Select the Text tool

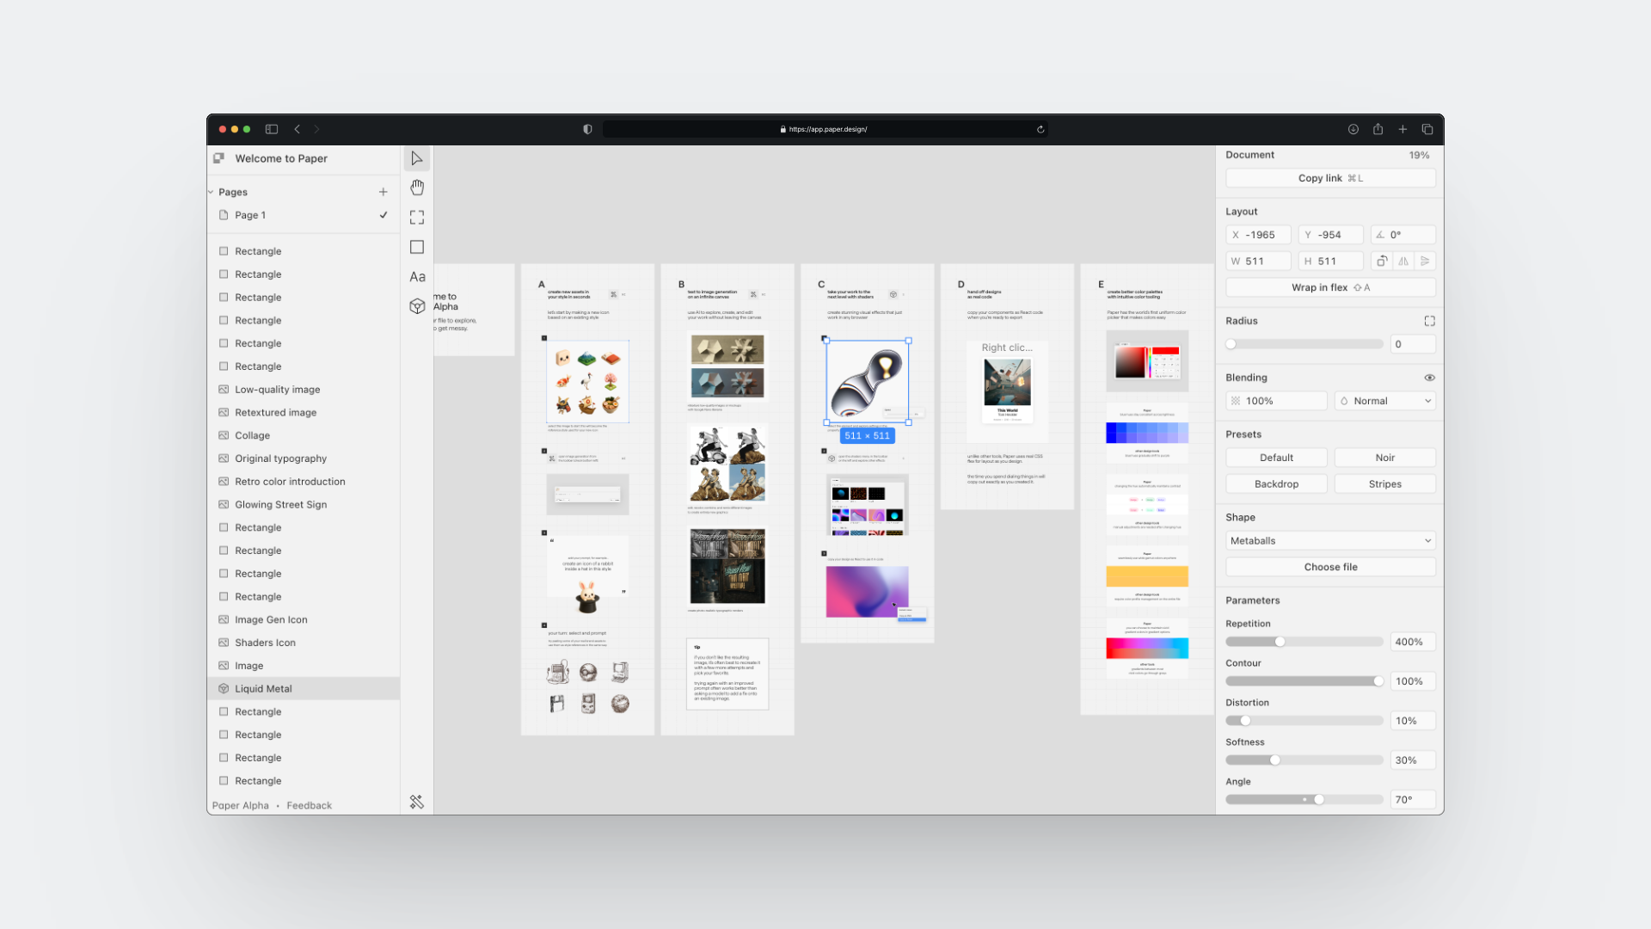pyautogui.click(x=417, y=277)
